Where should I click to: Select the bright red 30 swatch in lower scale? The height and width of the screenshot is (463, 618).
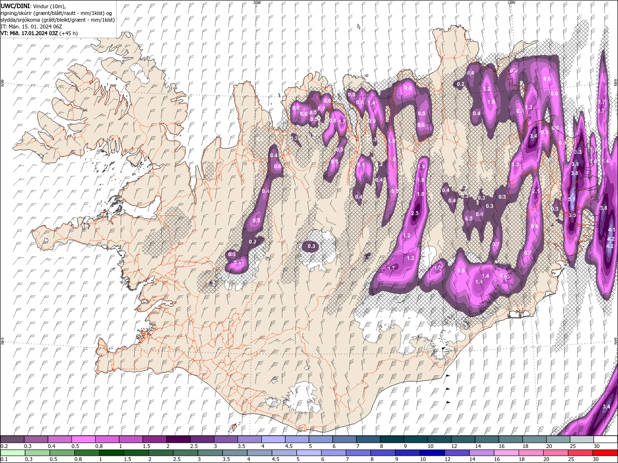pos(605,453)
